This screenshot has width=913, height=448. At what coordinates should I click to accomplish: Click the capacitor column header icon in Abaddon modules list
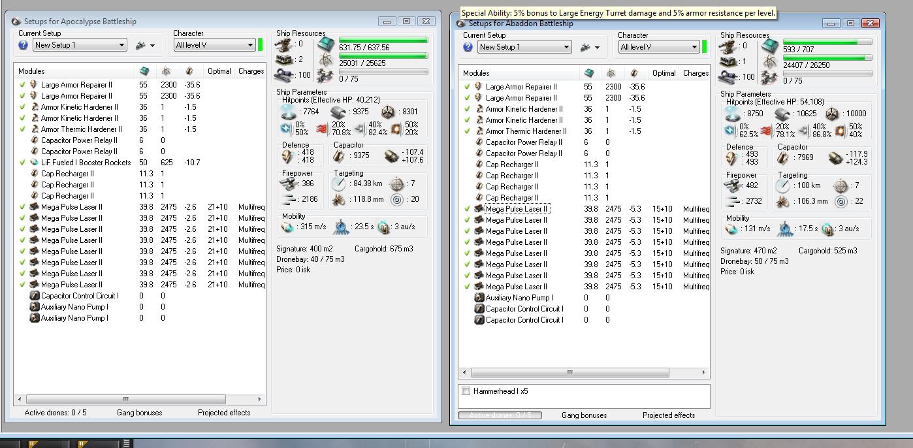(x=634, y=73)
